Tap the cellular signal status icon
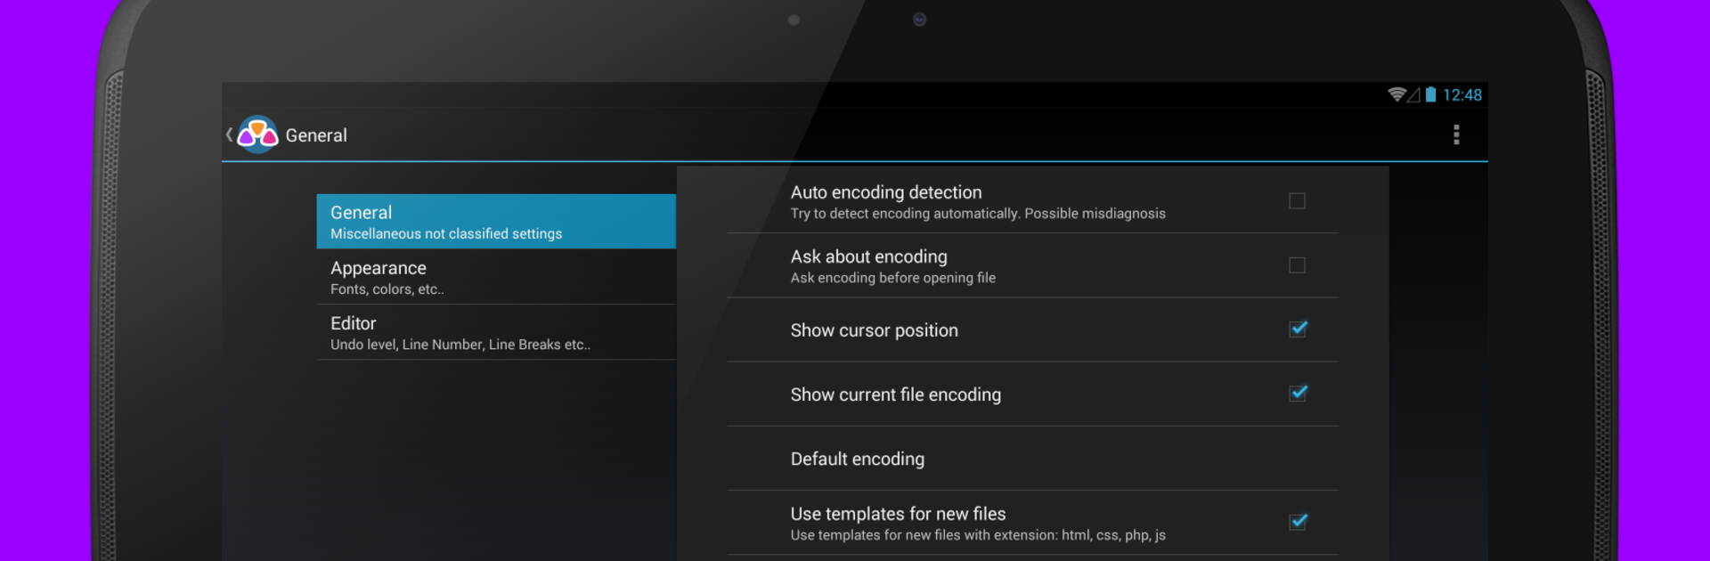This screenshot has width=1710, height=561. pos(1413,94)
